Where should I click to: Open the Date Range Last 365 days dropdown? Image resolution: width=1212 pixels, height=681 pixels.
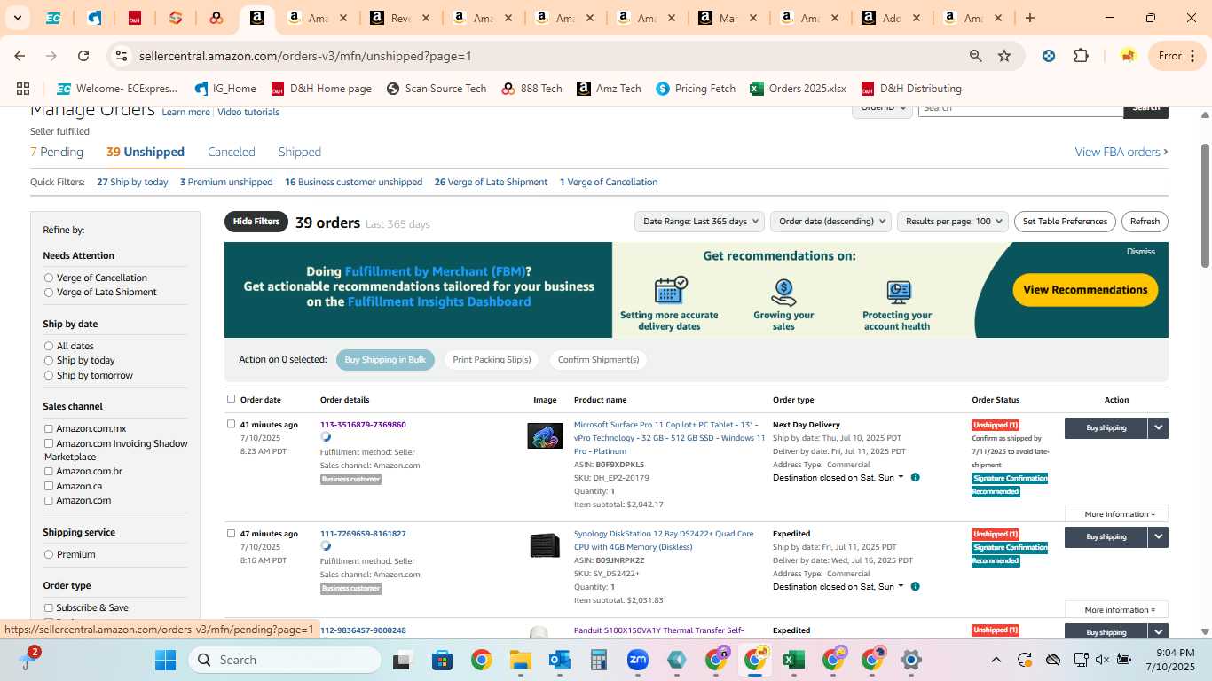click(700, 222)
